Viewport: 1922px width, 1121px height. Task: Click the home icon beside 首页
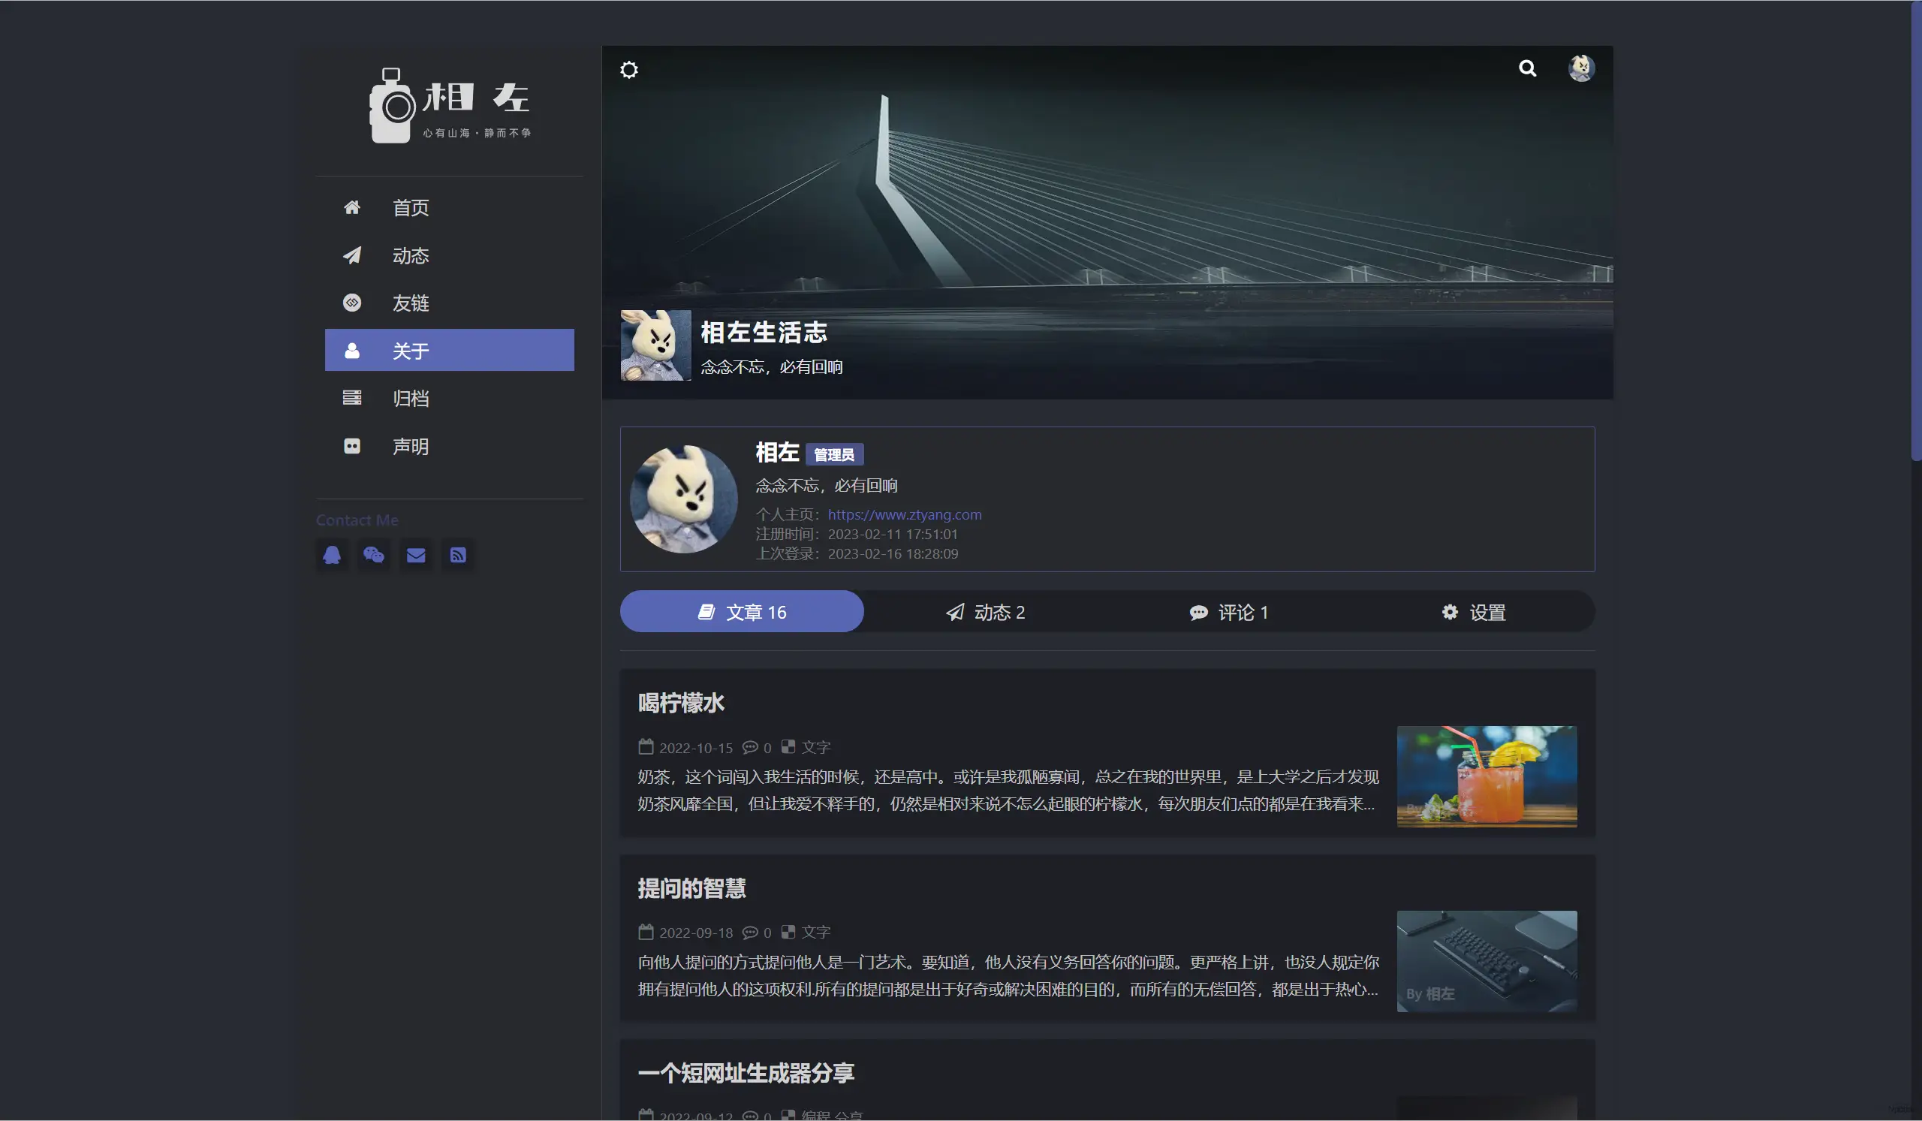click(x=351, y=207)
